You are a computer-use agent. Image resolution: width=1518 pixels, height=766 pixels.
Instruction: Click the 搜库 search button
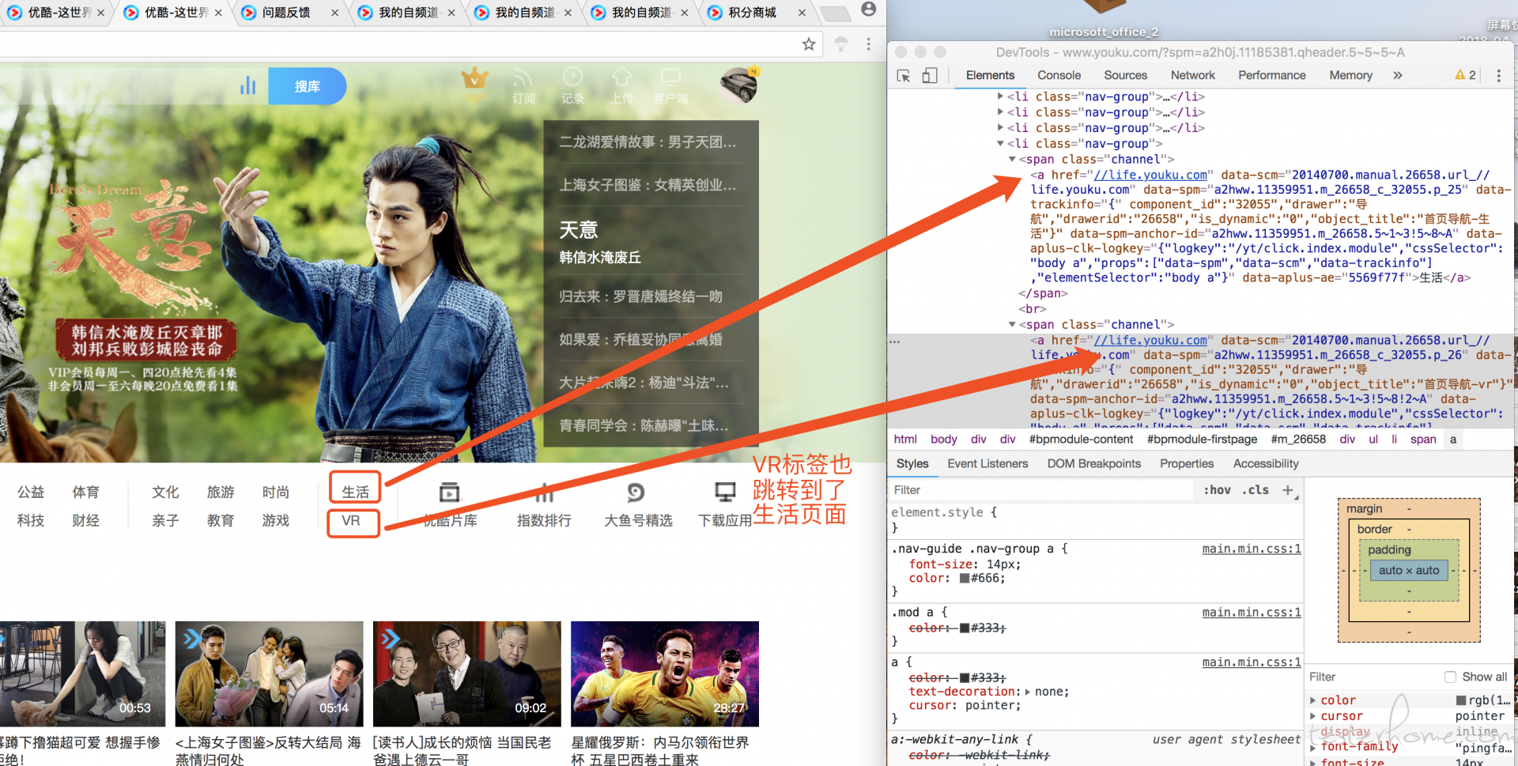tap(308, 86)
